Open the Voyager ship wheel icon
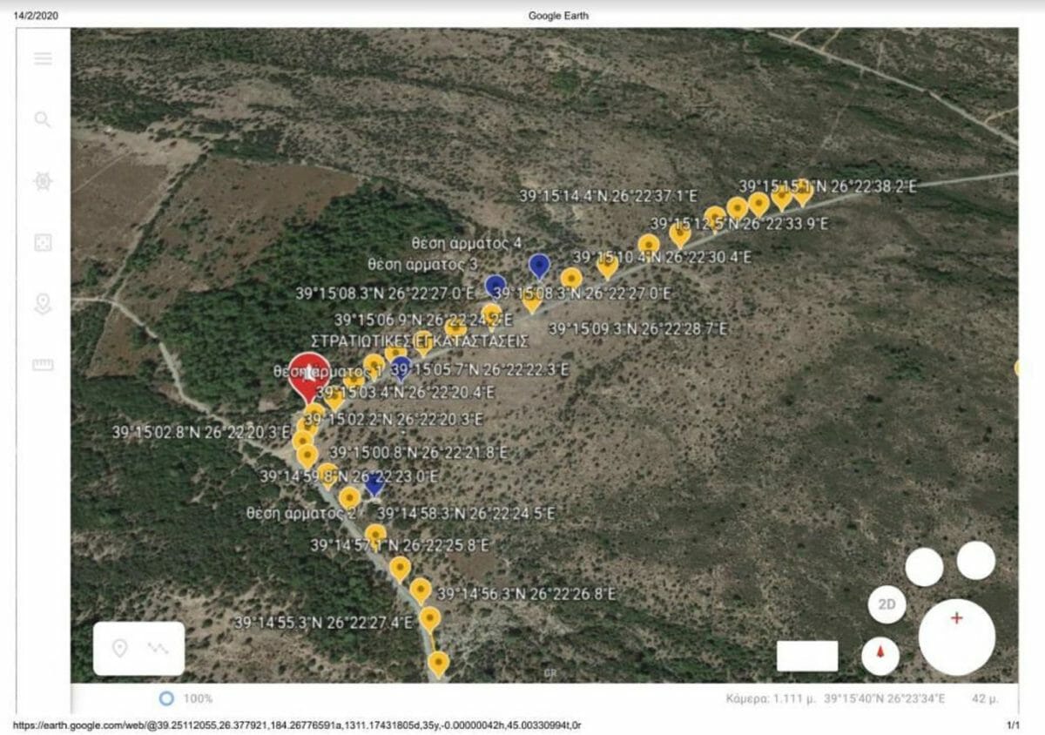 point(43,181)
